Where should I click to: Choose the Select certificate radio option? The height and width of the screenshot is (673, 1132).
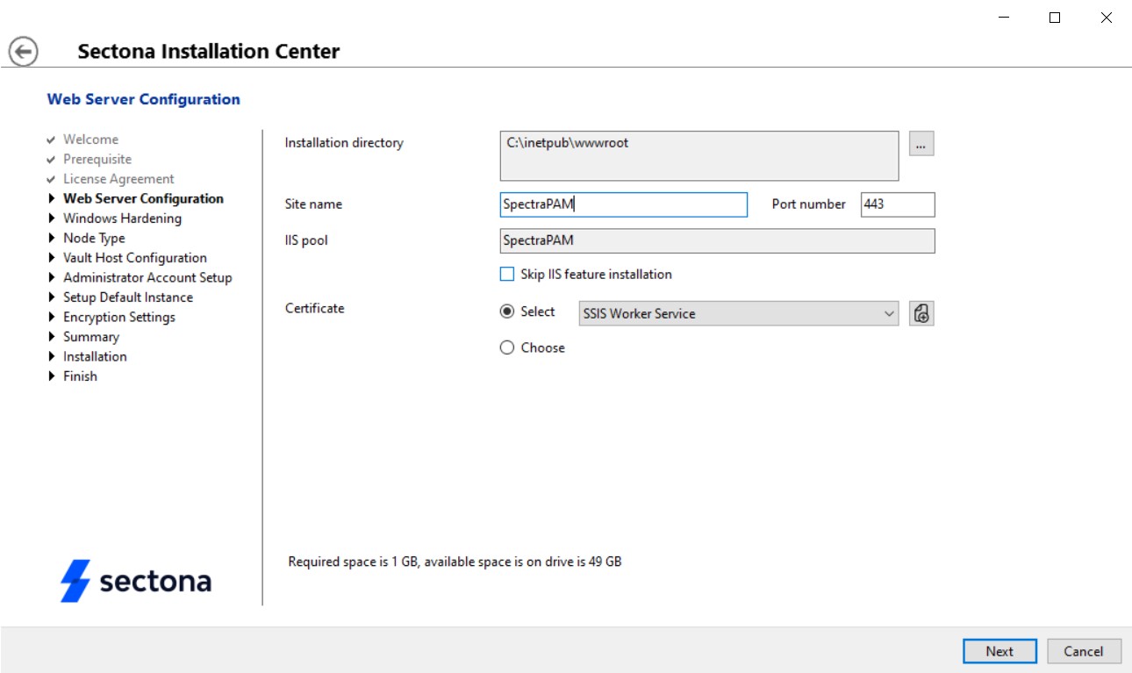507,312
